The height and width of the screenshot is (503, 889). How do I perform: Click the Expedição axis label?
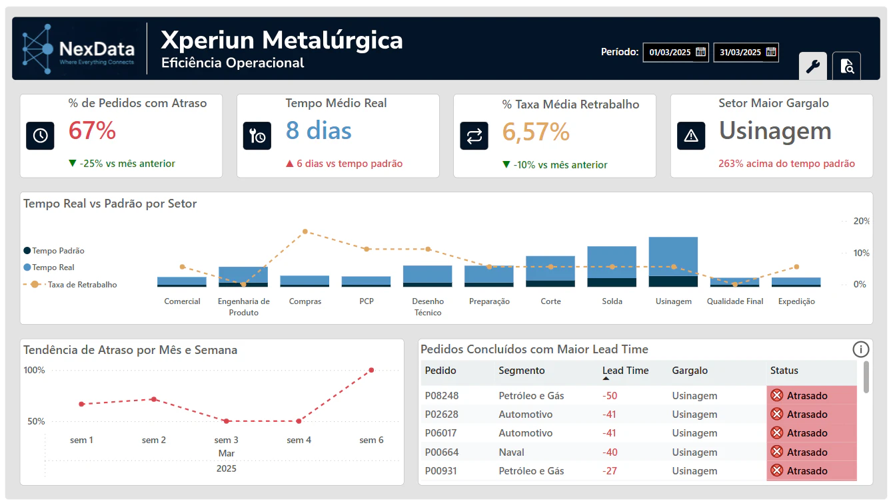click(796, 301)
